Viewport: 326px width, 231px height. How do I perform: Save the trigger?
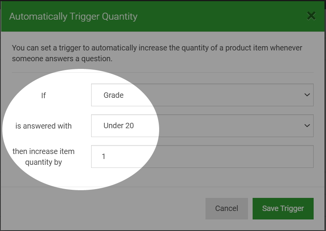tap(283, 208)
